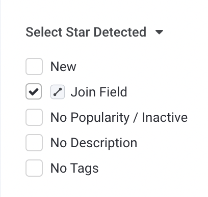The height and width of the screenshot is (197, 208).
Task: Check the No Tags checkbox
Action: coord(34,168)
